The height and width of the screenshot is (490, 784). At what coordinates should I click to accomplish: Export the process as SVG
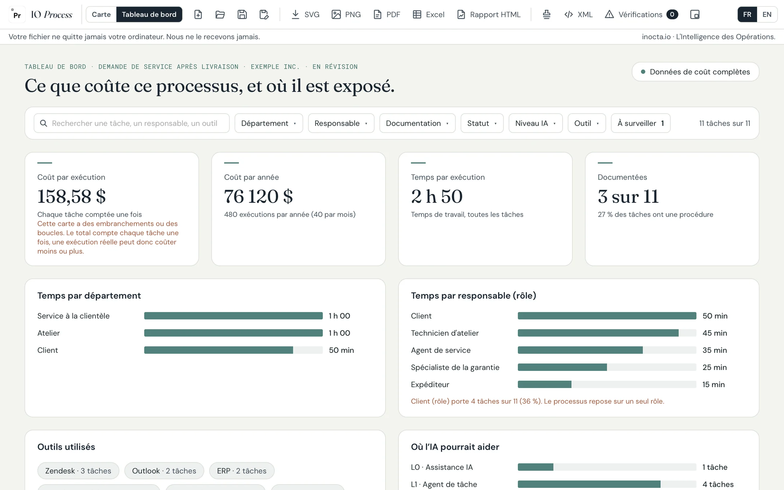306,15
